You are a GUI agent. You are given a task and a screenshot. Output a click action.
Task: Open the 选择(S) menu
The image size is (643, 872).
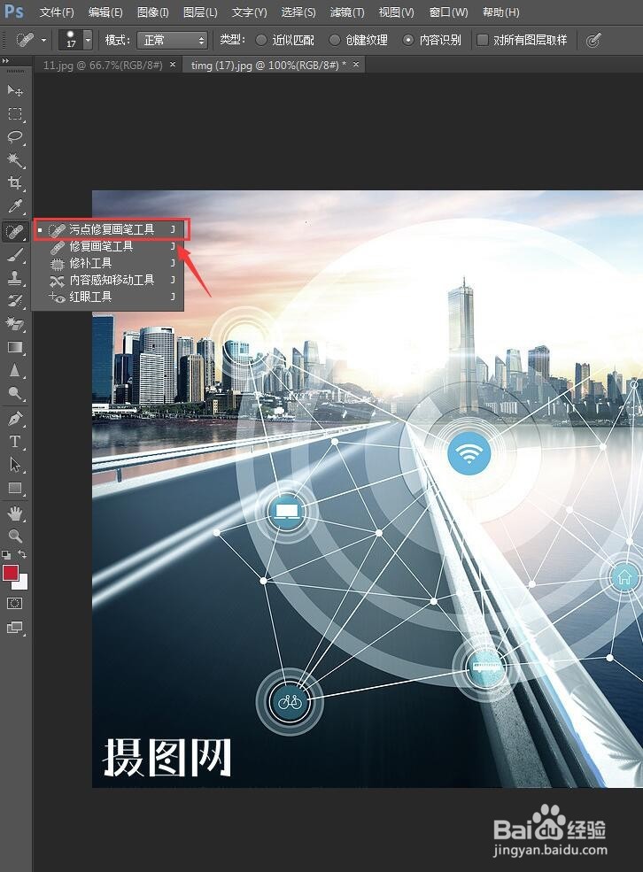click(x=298, y=12)
